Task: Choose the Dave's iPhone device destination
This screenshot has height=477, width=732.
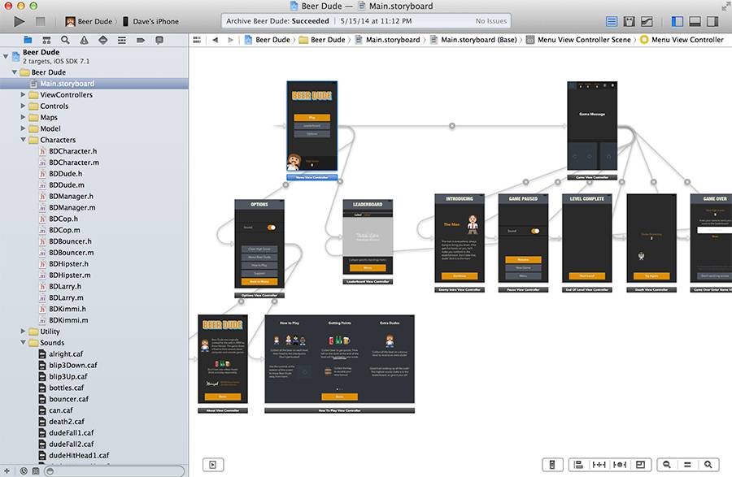Action: coord(150,21)
